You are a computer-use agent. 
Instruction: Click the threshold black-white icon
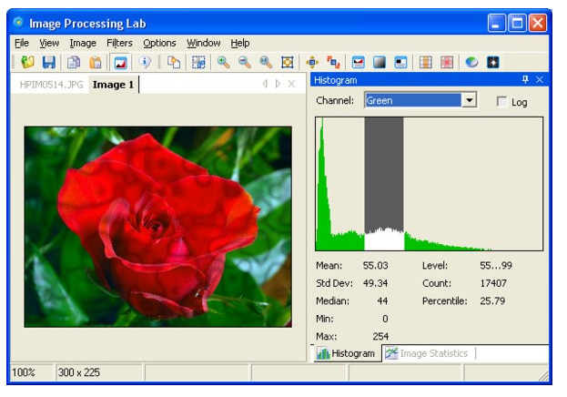coord(400,62)
